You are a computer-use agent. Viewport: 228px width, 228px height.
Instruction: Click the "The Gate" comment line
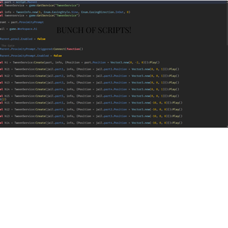[8, 46]
